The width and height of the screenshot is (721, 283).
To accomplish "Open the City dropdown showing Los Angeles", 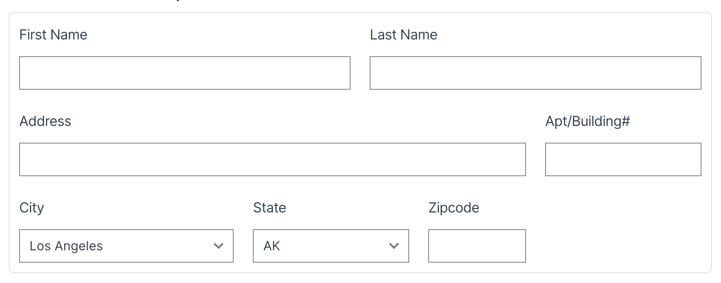I will [x=126, y=246].
